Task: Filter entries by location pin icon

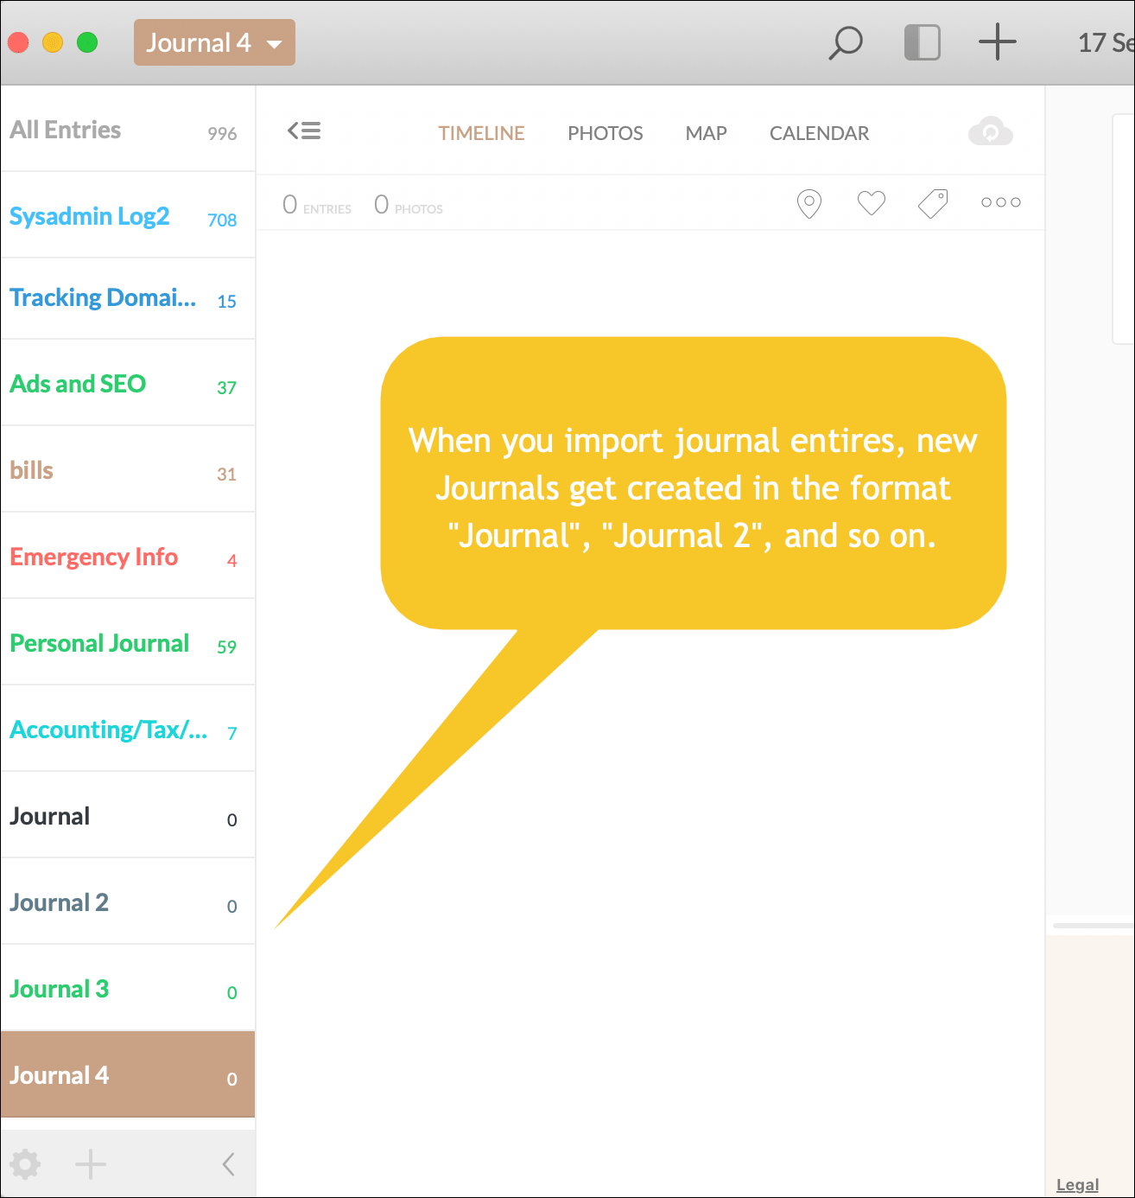Action: (808, 204)
